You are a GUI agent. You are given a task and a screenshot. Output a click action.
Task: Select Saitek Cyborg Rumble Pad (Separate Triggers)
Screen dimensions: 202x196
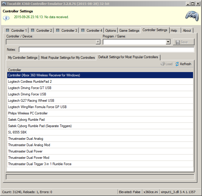(x=100, y=126)
